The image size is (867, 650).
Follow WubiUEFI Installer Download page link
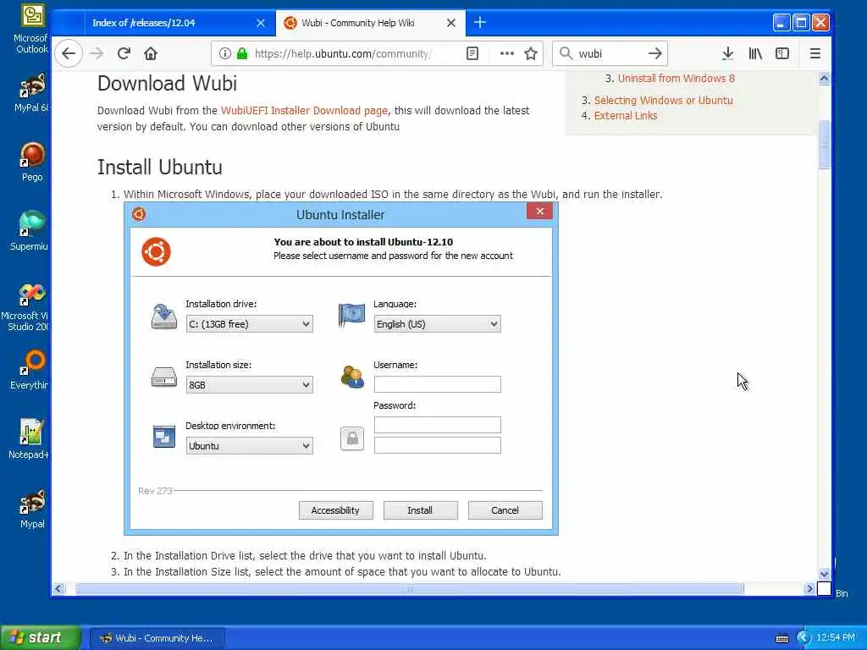pos(304,111)
